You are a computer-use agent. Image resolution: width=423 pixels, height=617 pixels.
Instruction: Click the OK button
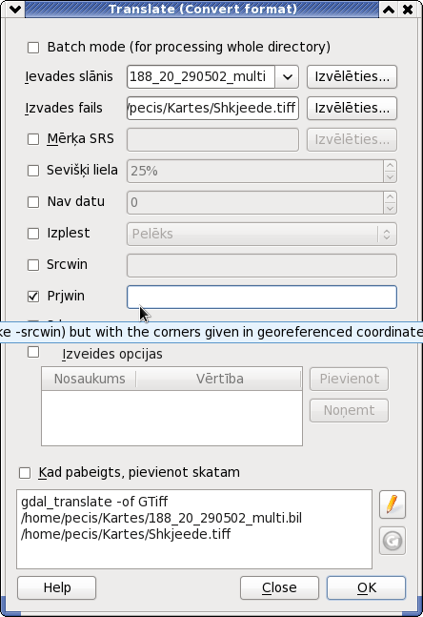click(x=366, y=587)
